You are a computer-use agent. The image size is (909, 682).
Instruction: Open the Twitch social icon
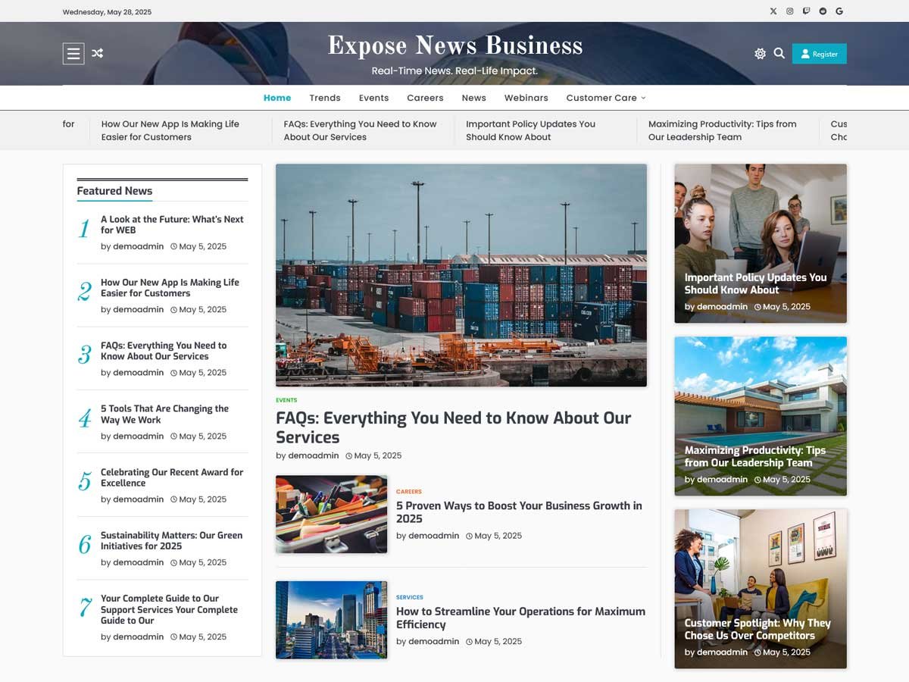807,11
